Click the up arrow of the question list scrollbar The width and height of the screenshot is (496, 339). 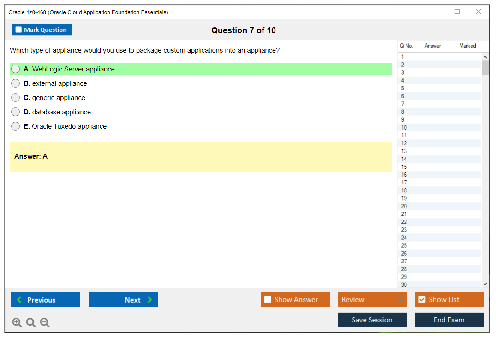pyautogui.click(x=484, y=56)
